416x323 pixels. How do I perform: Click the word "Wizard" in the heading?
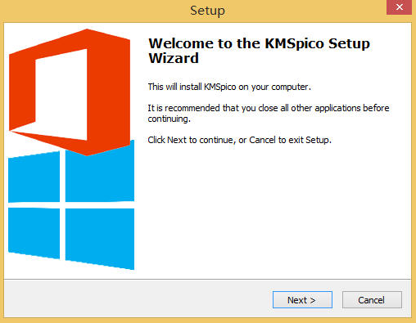click(x=174, y=58)
